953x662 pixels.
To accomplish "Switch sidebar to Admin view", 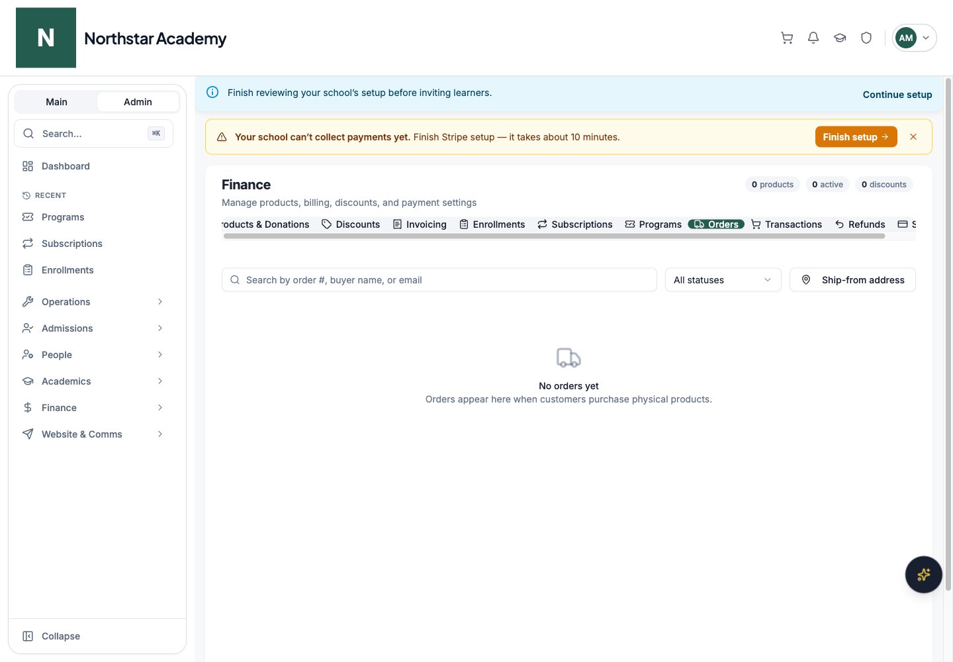I will point(138,102).
